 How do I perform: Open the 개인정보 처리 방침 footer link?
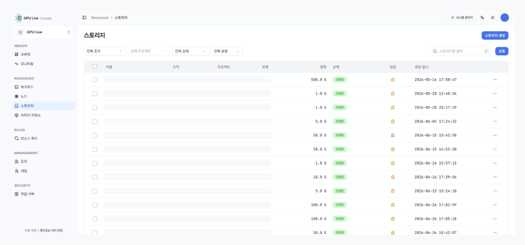point(51,230)
